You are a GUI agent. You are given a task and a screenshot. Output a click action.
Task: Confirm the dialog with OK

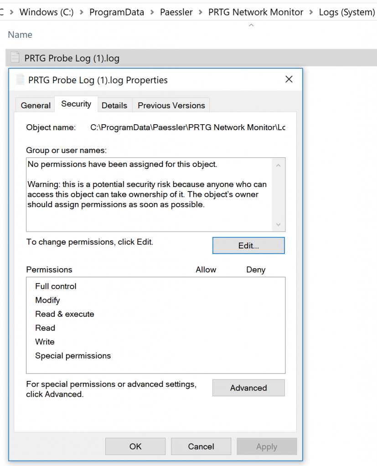click(135, 446)
